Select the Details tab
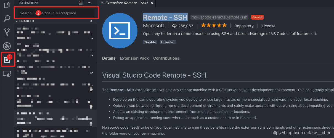This screenshot has width=334, height=138. pyautogui.click(x=109, y=58)
